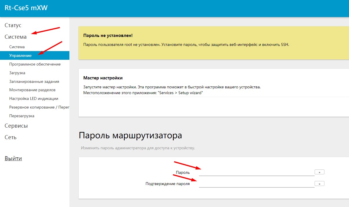The image size is (349, 207).
Task: Toggle visibility of Подтверждение пароля field
Action: [x=319, y=184]
